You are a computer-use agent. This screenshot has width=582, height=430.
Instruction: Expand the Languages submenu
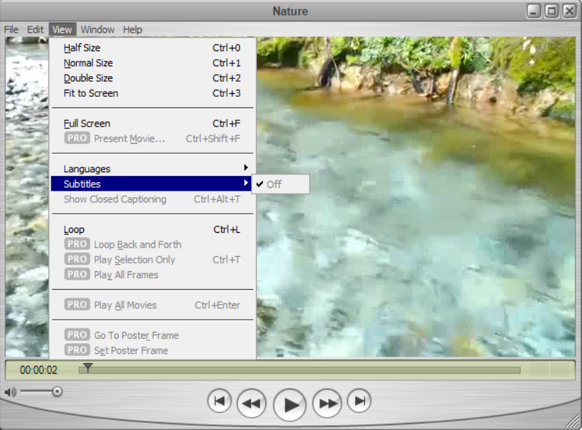click(x=87, y=169)
